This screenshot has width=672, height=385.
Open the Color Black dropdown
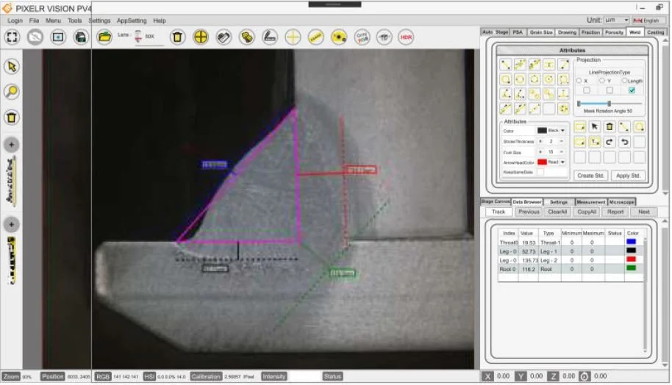click(551, 131)
